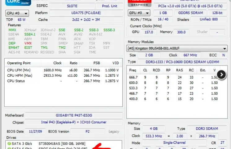231x149 pixels.
Task: Click the Intel P43 chipset field
Action: pos(74,122)
